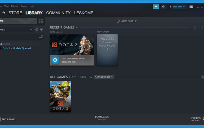This screenshot has height=128, width=204.
Task: Open Big Picture mode icon
Action: click(x=191, y=7)
